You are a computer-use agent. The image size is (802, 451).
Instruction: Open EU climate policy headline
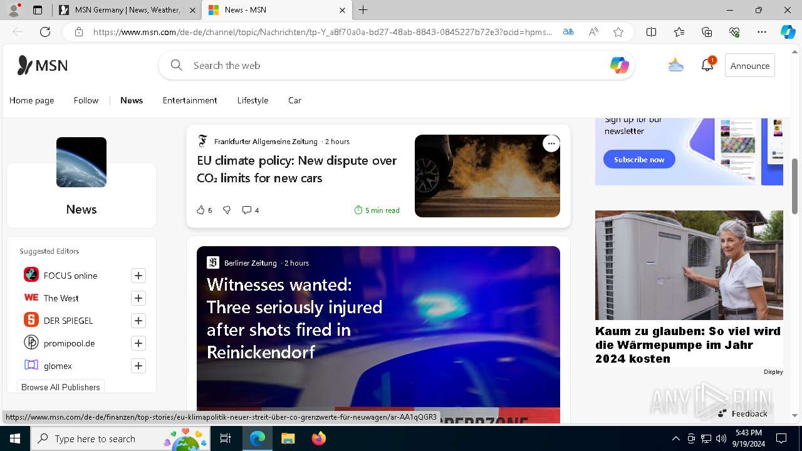click(x=297, y=169)
